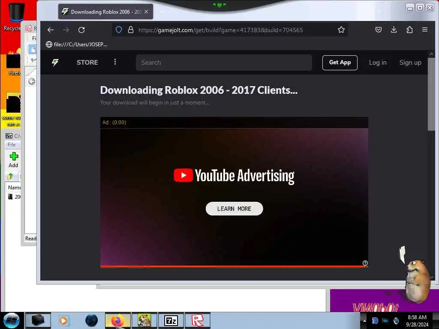Viewport: 439px width, 329px height.
Task: Click the padlock site security icon
Action: (131, 30)
